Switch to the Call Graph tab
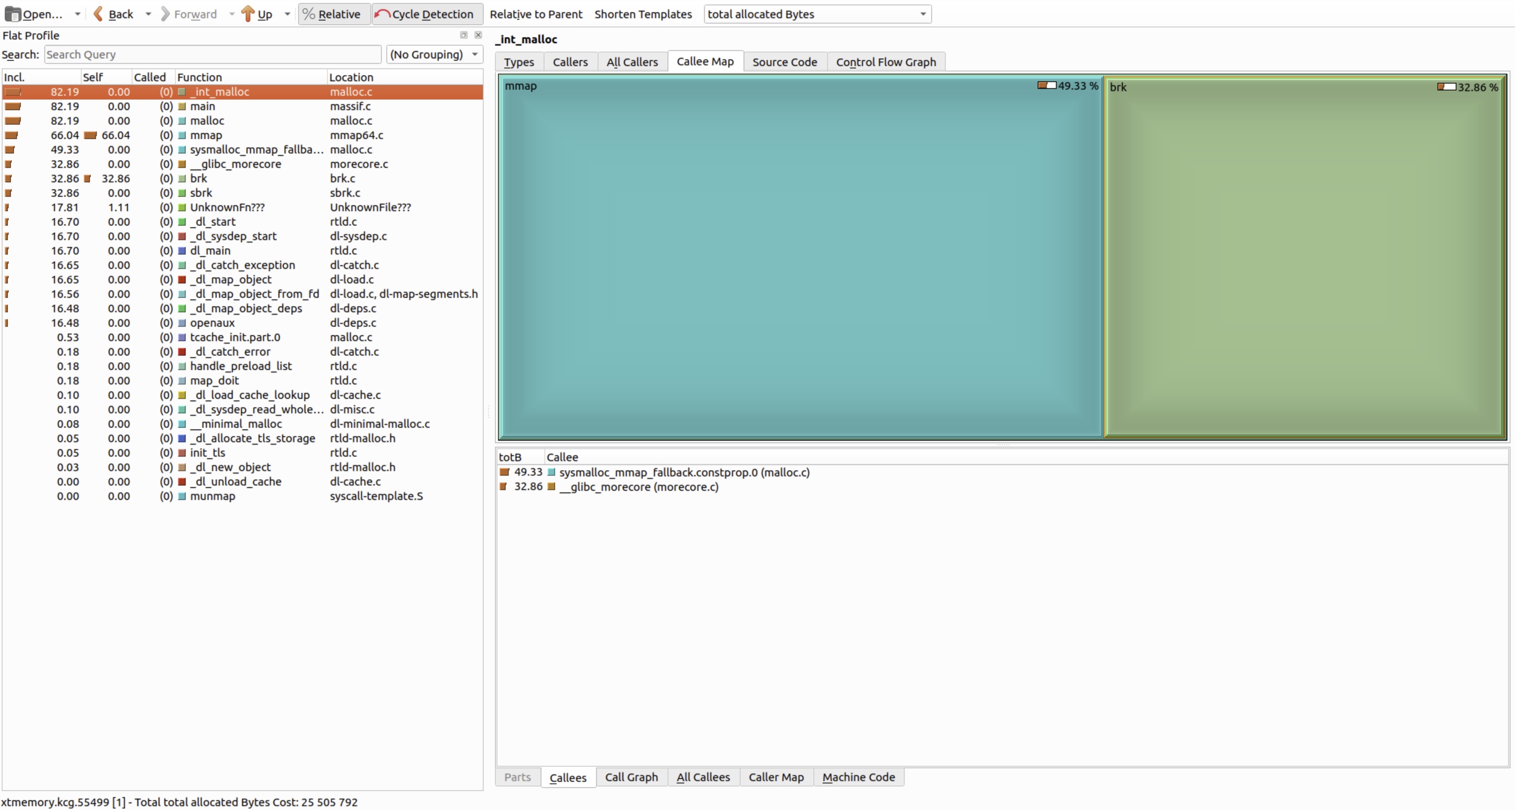 tap(631, 777)
